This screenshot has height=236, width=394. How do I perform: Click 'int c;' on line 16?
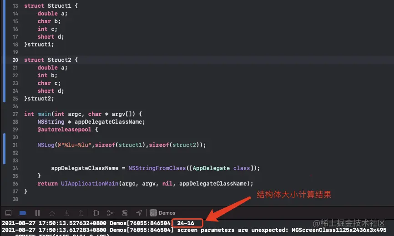pyautogui.click(x=47, y=29)
